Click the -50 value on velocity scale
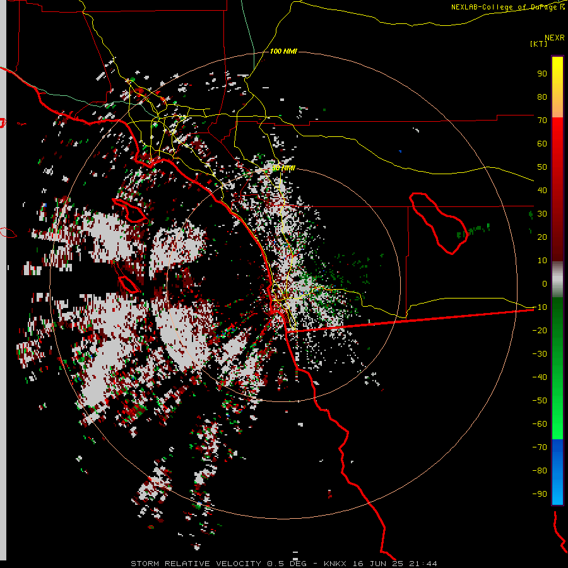This screenshot has height=568, width=568. pyautogui.click(x=540, y=401)
